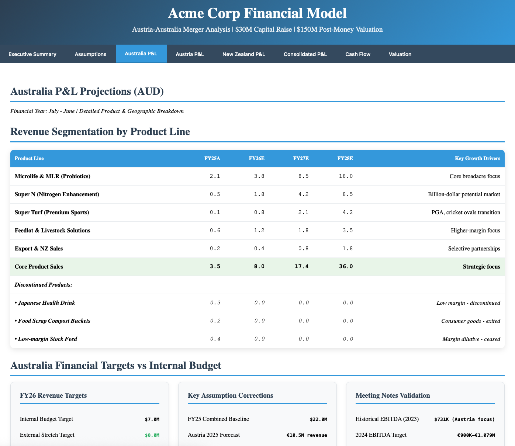The image size is (515, 446).
Task: Click the Core Product Sales total row
Action: (39, 267)
